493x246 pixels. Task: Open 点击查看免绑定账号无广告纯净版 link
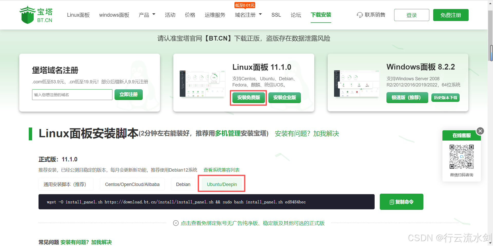click(253, 223)
